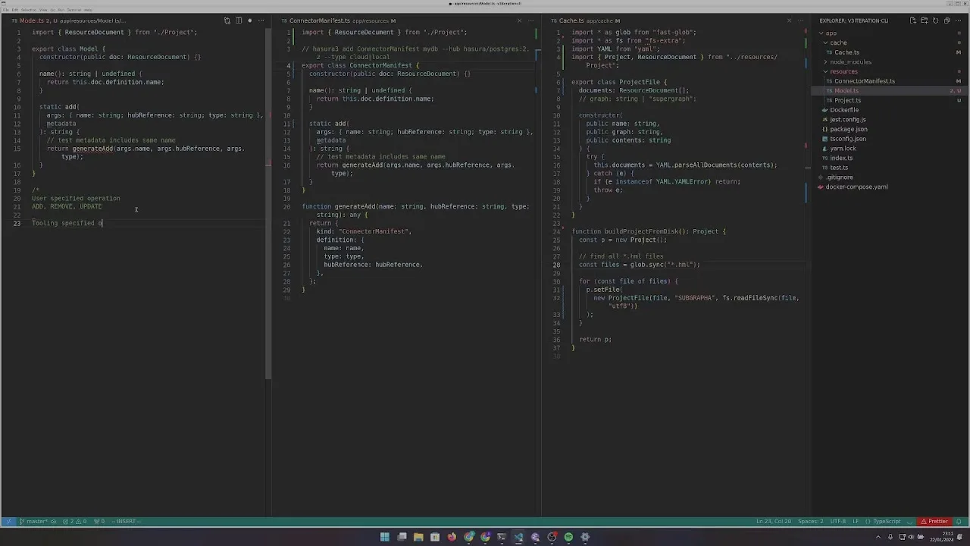Split the Model.ts editor right
This screenshot has width=970, height=546.
point(238,20)
